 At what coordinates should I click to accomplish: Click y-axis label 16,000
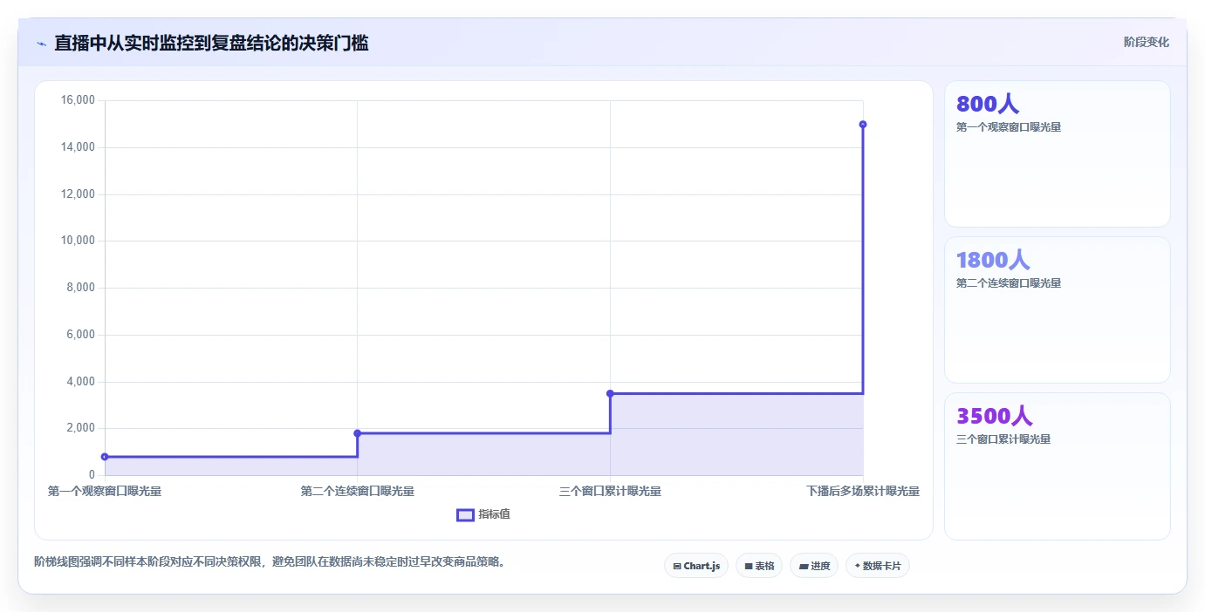[78, 100]
